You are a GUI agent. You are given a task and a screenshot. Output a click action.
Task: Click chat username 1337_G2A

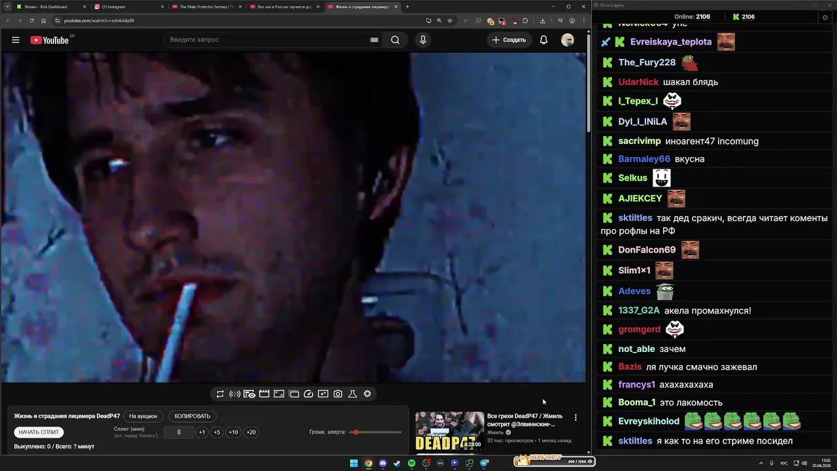[639, 311]
